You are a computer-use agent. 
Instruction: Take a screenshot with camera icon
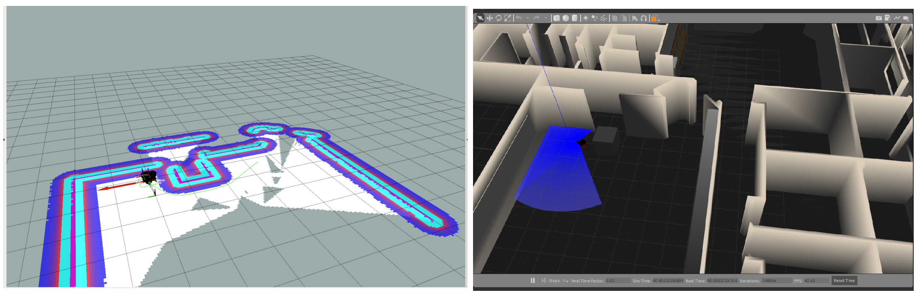coord(878,18)
